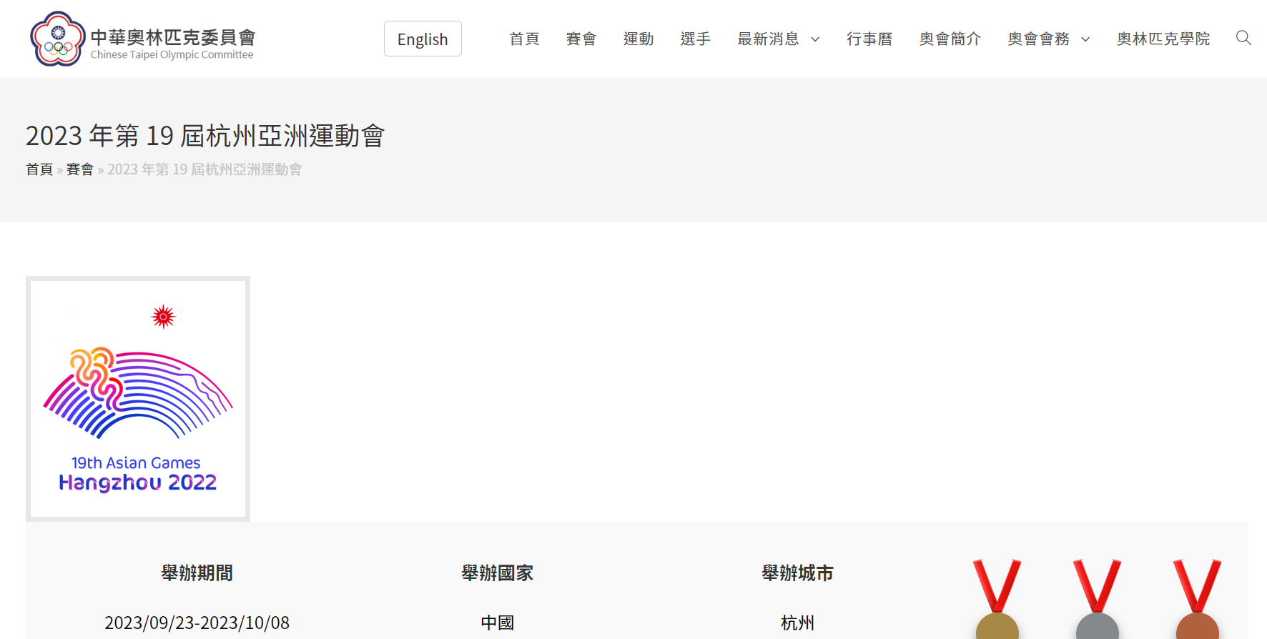Go to the 運動 menu item
The height and width of the screenshot is (639, 1267).
[x=639, y=39]
